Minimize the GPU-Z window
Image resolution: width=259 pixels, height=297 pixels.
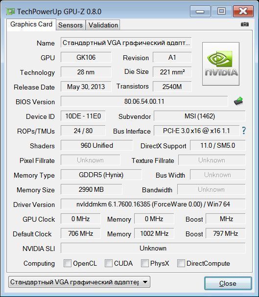pos(200,11)
